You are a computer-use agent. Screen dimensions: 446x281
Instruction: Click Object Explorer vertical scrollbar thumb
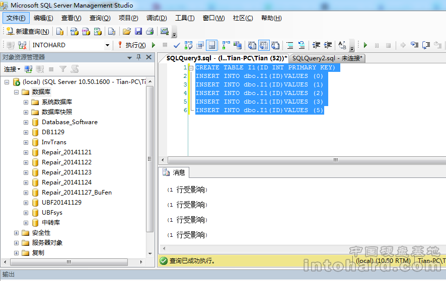(x=150, y=158)
